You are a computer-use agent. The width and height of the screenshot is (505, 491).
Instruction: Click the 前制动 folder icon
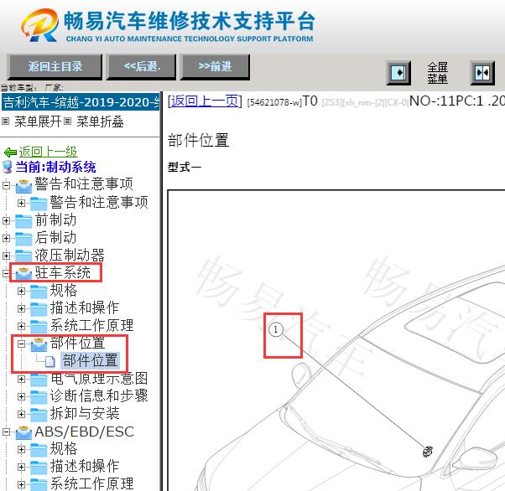[23, 221]
